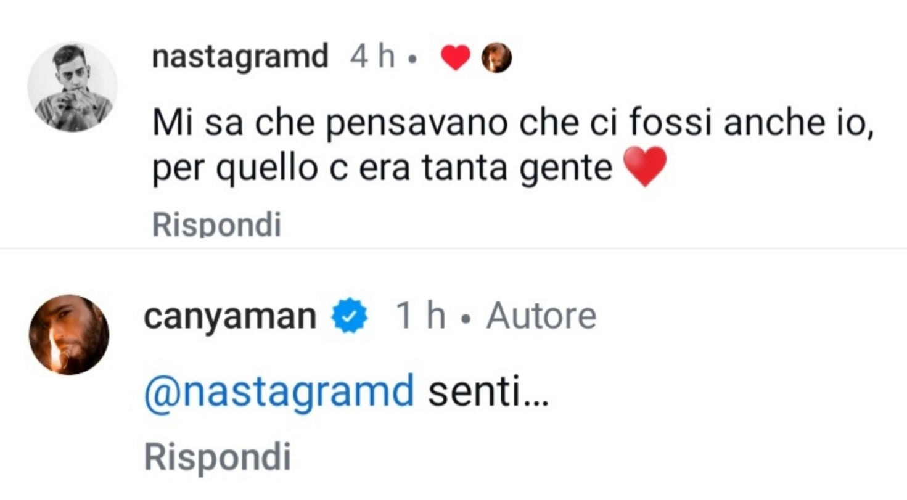Click text 'per quello c era tanta gente'
Viewport: 907px width, 500px height.
[382, 166]
